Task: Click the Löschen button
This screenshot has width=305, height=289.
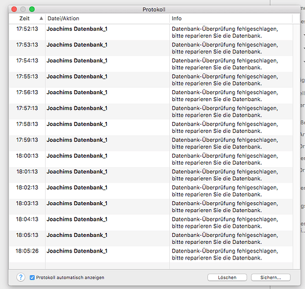Action: pyautogui.click(x=227, y=277)
